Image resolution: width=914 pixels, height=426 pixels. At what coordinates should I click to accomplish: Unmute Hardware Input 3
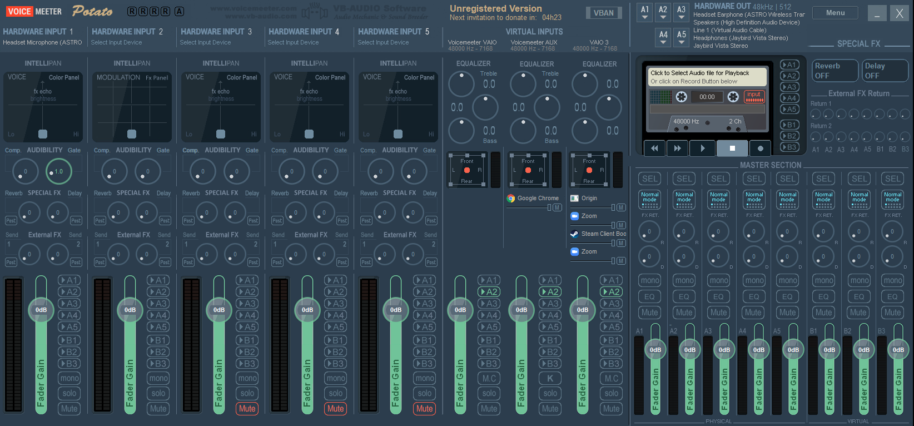pos(247,409)
